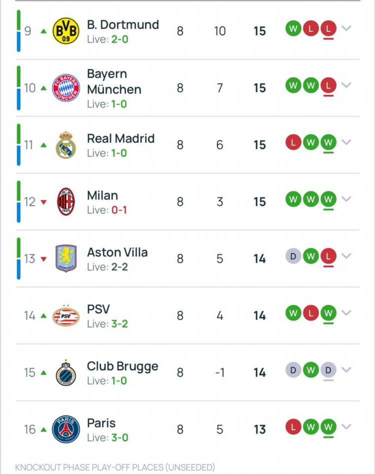Open the Real Madrid team name link
The width and height of the screenshot is (375, 474).
coord(120,138)
